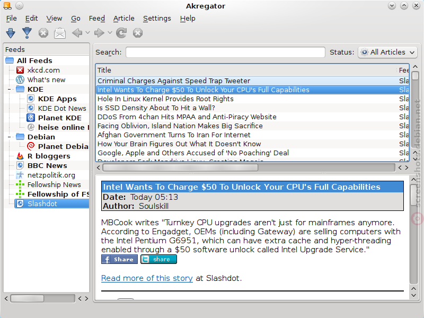The height and width of the screenshot is (318, 424).
Task: Open the File menu
Action: 11,19
